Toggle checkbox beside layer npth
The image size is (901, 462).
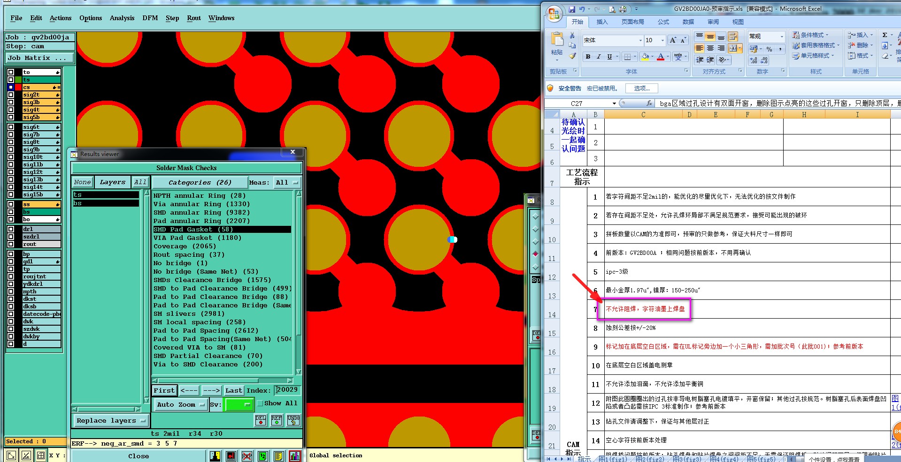(x=11, y=291)
